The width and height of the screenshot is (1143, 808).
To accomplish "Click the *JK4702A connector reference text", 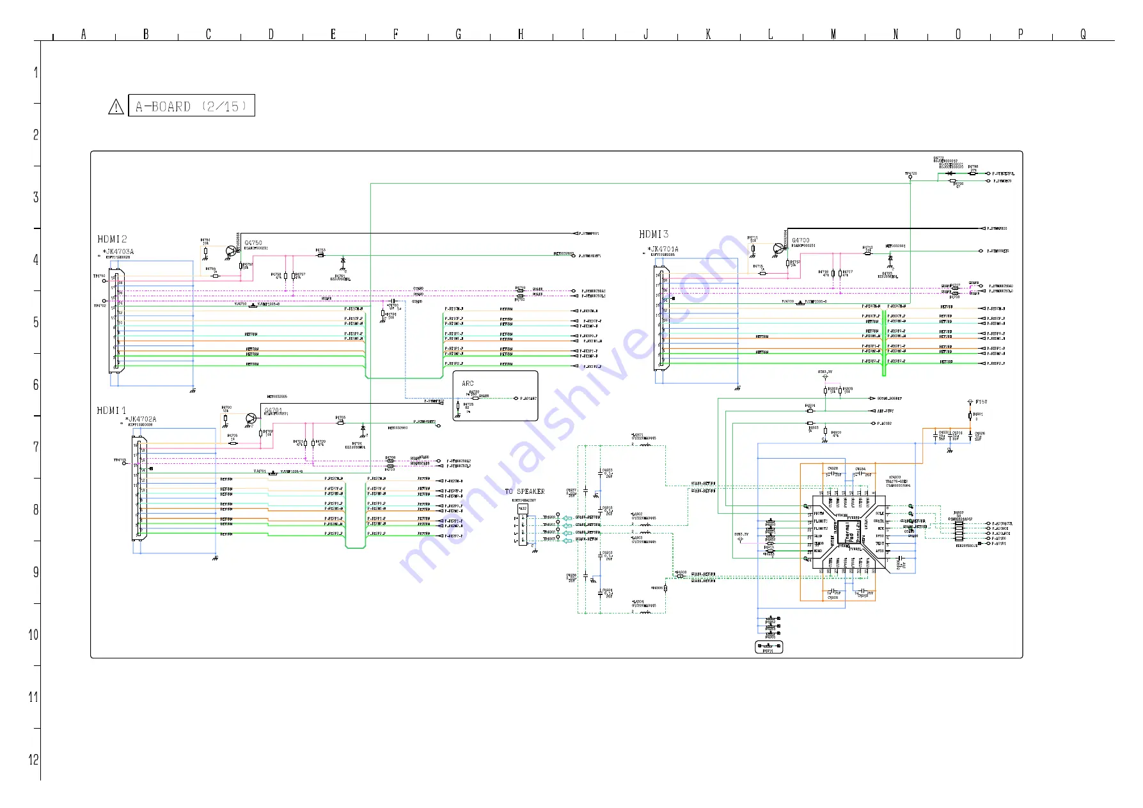I will pos(141,419).
